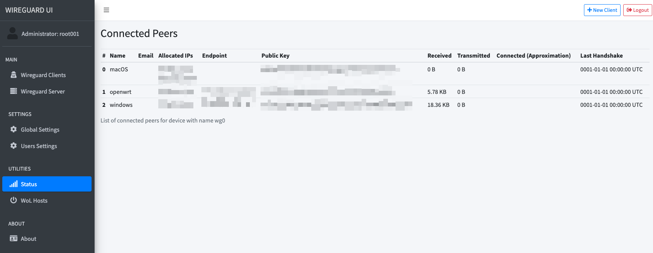Add a New Client
This screenshot has height=253, width=653.
[602, 10]
